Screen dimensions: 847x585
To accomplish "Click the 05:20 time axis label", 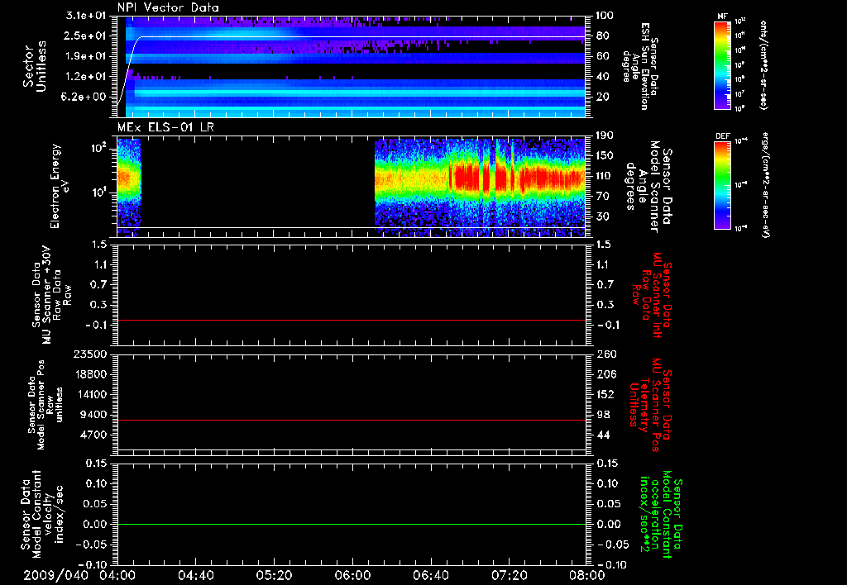I will pyautogui.click(x=275, y=575).
